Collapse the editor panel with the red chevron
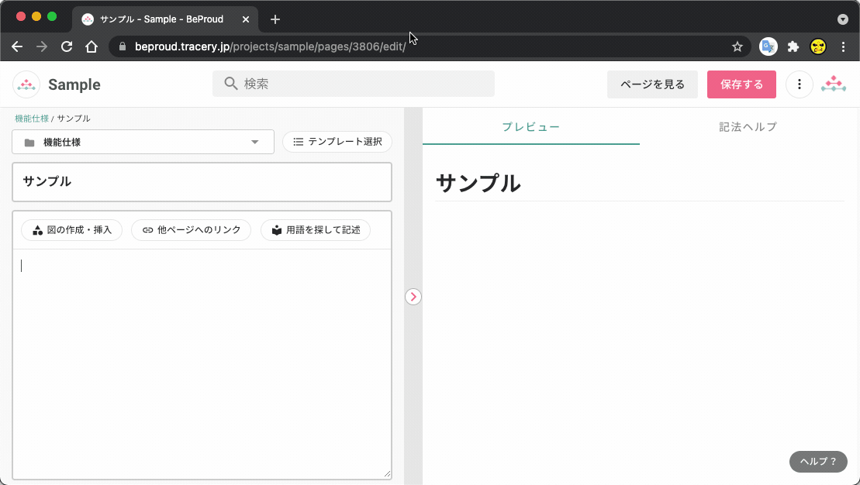Viewport: 860px width, 485px height. click(x=413, y=297)
